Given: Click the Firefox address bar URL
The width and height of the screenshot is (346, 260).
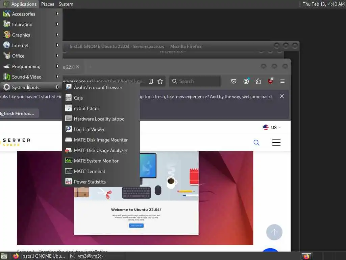Looking at the screenshot, I should pos(104,81).
